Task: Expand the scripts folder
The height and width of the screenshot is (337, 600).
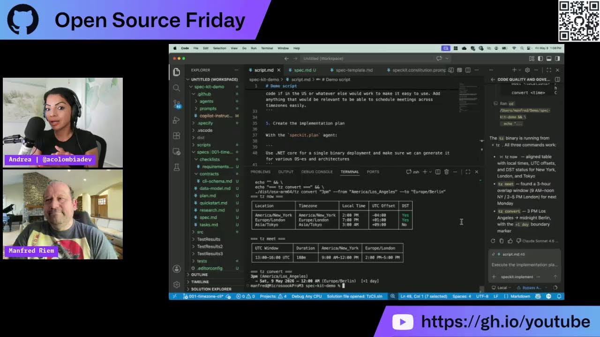Action: (x=194, y=145)
